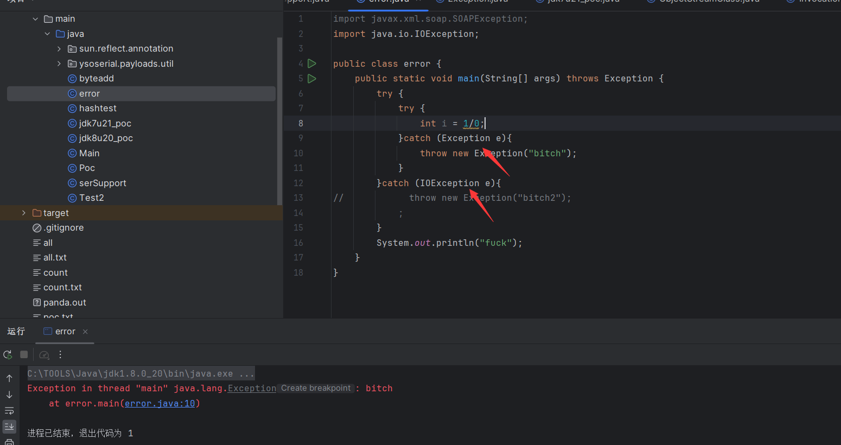Close the error run tab
This screenshot has height=445, width=841.
85,332
